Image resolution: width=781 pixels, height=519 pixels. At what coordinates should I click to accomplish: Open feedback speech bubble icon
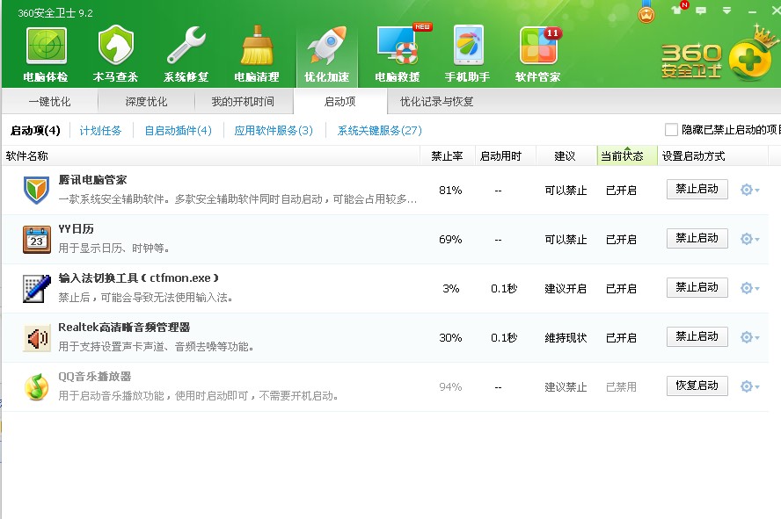pos(701,11)
